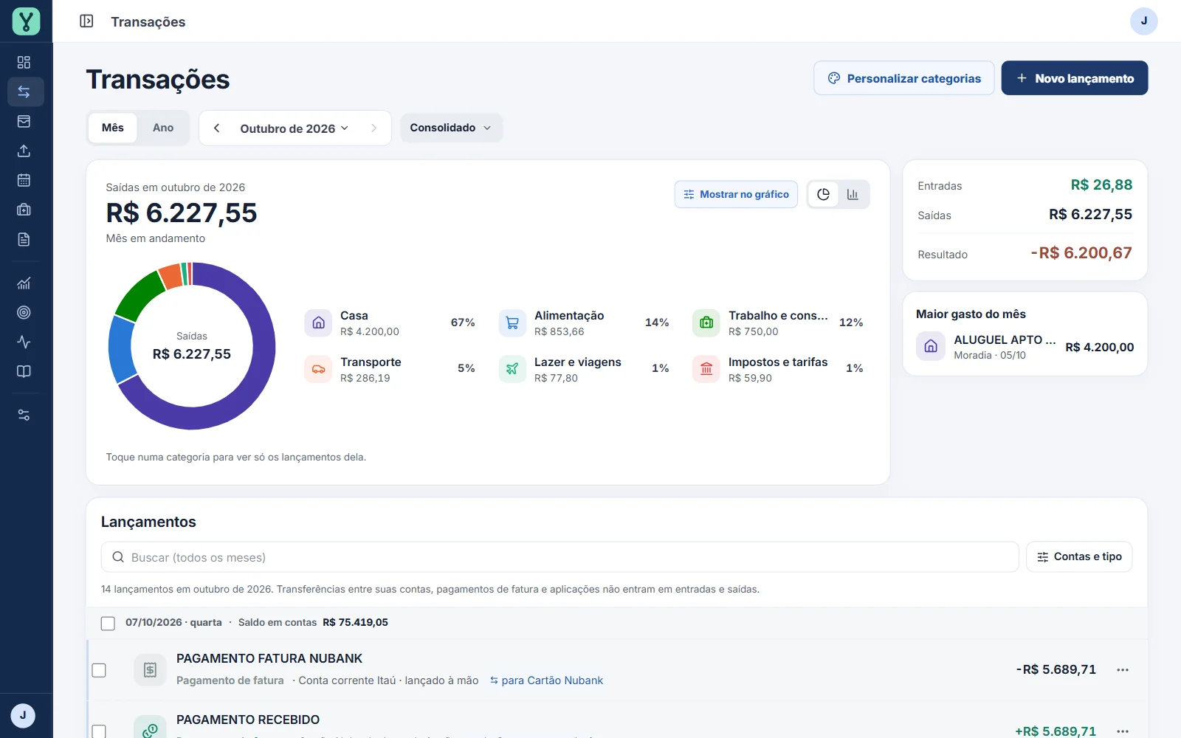This screenshot has width=1181, height=738.
Task: Open the document icon in sidebar
Action: tap(24, 239)
